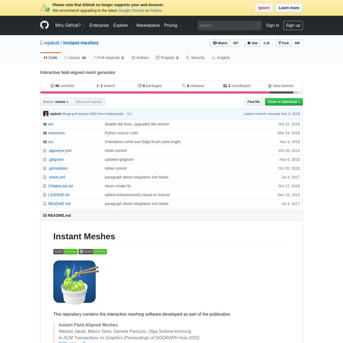Image resolution: width=343 pixels, height=343 pixels.
Task: Click the browser warning alert icon
Action: 45,8
